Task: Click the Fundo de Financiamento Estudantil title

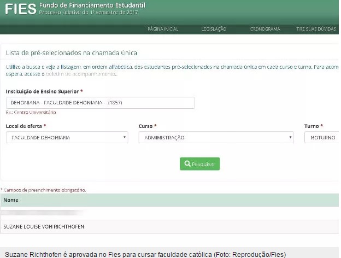Action: pos(92,5)
